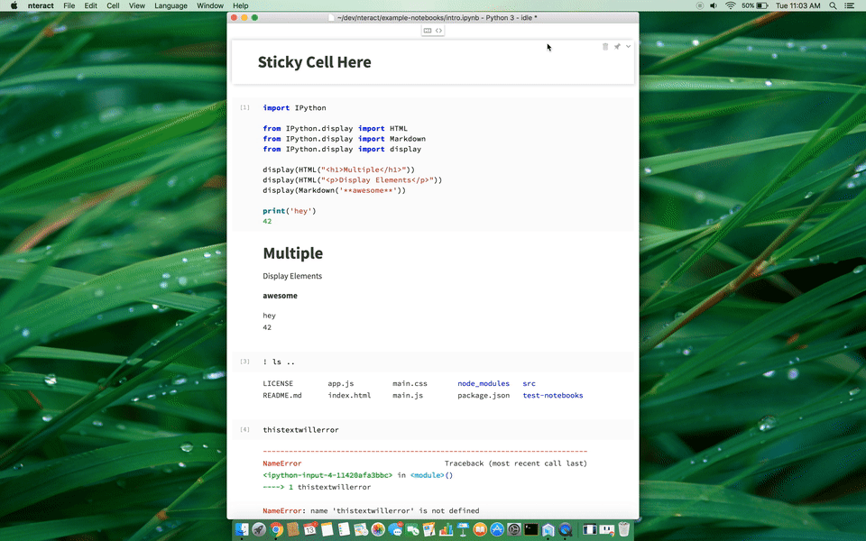Click into code line 'import IPython'
866x541 pixels.
pyautogui.click(x=294, y=107)
